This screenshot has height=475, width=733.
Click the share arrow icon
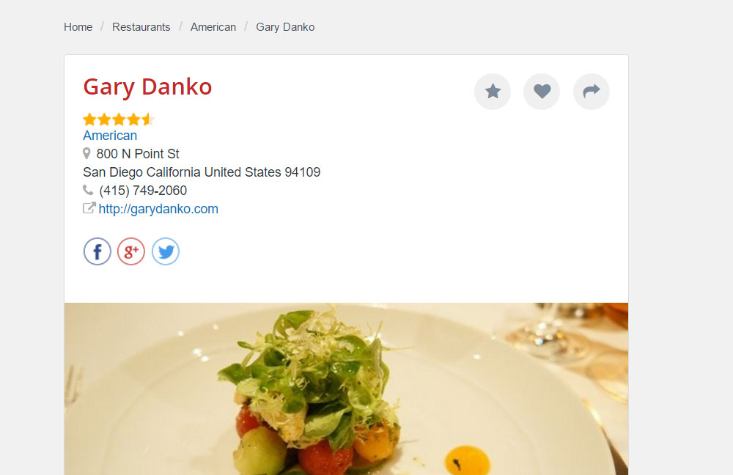tap(592, 91)
